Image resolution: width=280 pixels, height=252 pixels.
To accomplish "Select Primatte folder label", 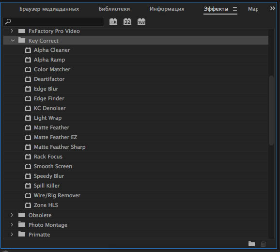I will click(x=39, y=235).
